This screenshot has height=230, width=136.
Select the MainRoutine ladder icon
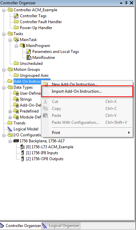29,58
